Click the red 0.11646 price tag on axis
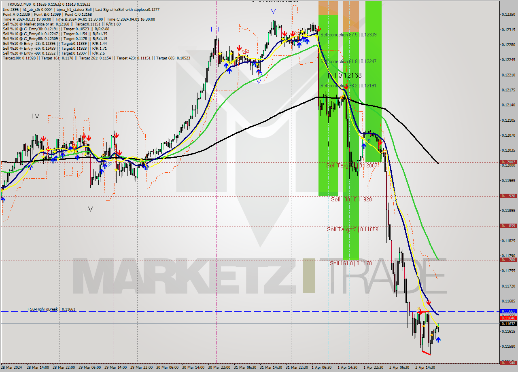The width and height of the screenshot is (518, 372). 508,318
